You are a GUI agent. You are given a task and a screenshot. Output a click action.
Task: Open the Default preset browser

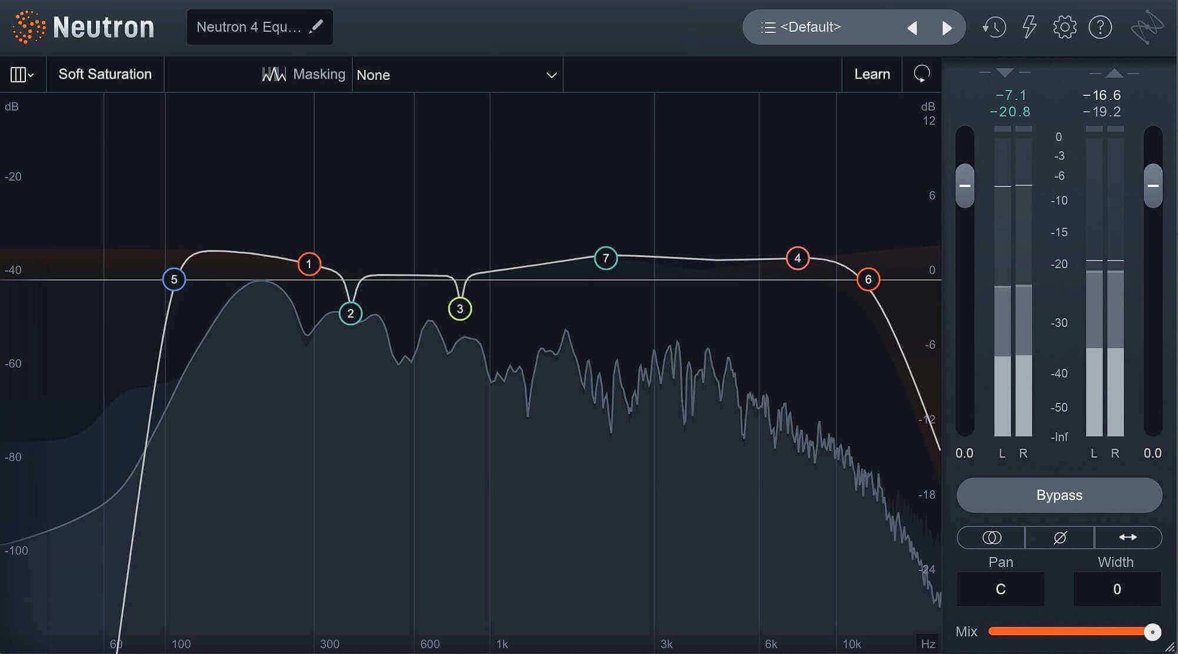810,27
